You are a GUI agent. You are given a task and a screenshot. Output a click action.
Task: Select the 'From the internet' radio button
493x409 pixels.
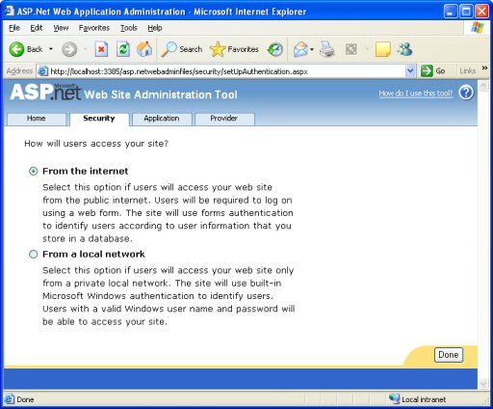coord(34,171)
